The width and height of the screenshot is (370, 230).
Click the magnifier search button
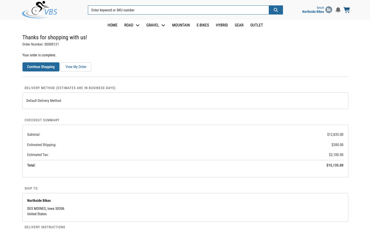[276, 10]
